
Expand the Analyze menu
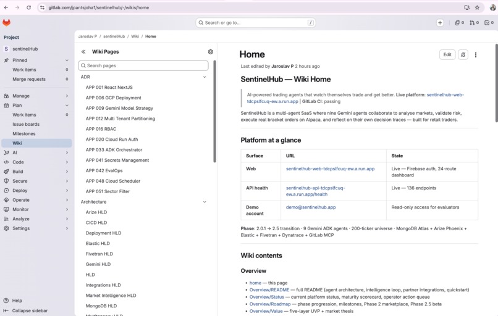coord(67,219)
